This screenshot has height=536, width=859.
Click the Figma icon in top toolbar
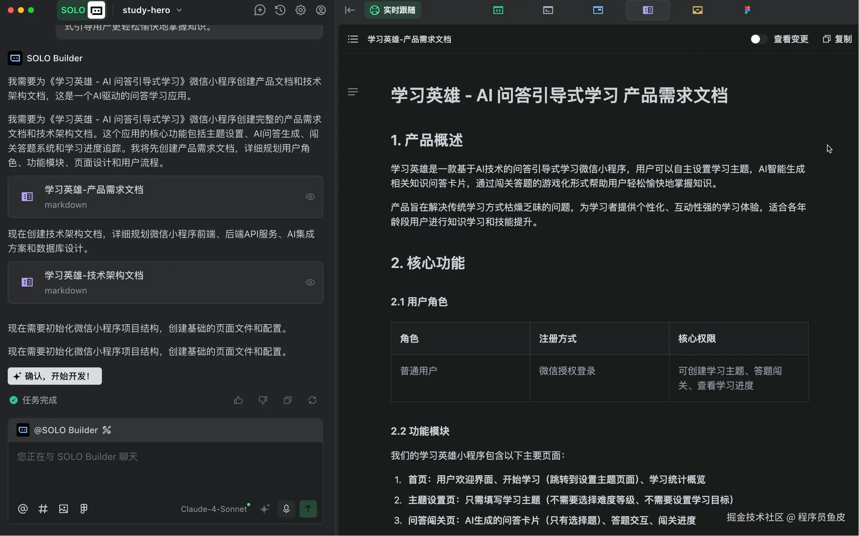click(747, 10)
